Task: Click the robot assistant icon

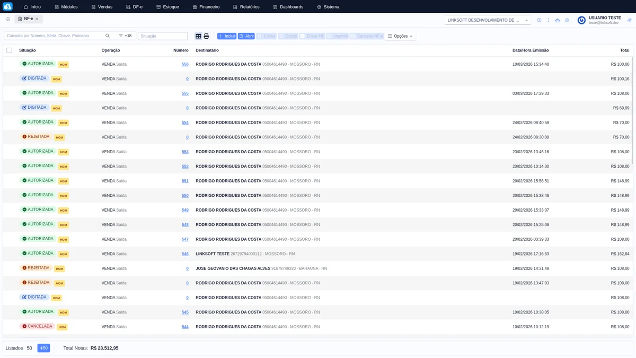Action: [557, 20]
